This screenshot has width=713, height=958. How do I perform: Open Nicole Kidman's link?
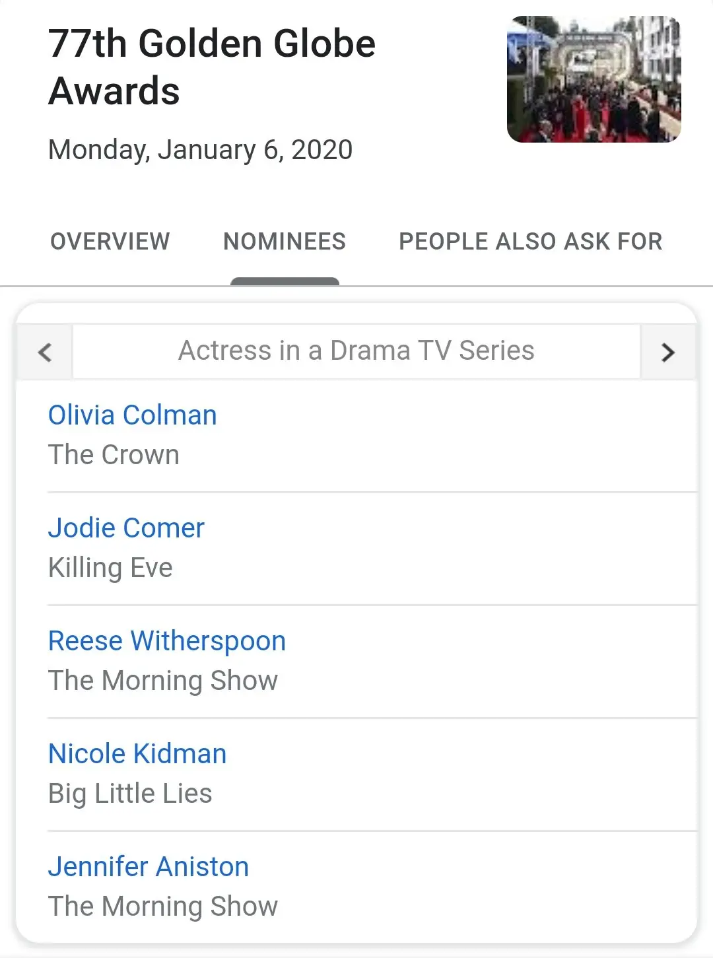(x=137, y=754)
